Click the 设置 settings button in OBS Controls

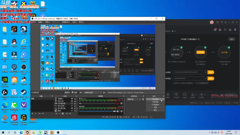pos(155,107)
